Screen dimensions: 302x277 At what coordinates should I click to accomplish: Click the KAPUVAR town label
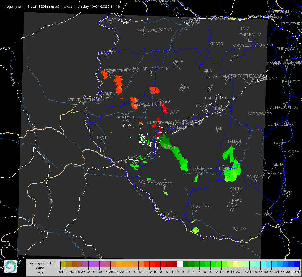pyautogui.click(x=146, y=31)
